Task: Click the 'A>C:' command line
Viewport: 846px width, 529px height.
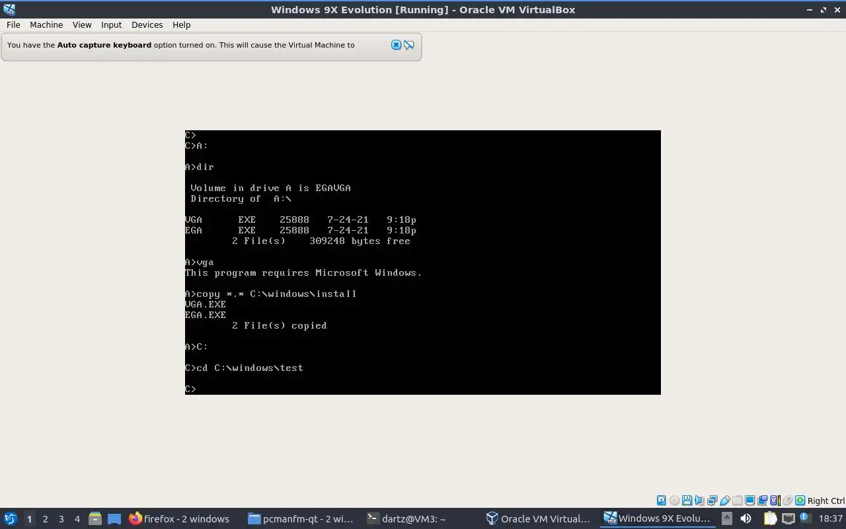Action: click(196, 346)
